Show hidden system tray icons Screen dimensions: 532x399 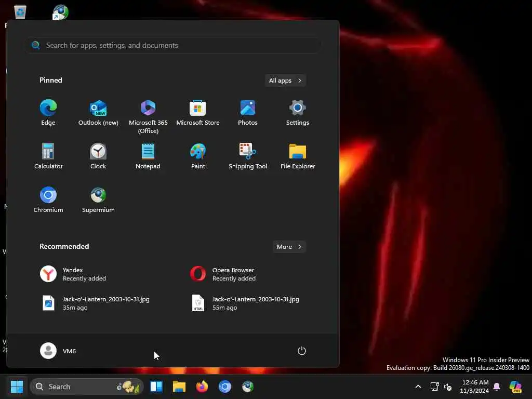click(418, 387)
